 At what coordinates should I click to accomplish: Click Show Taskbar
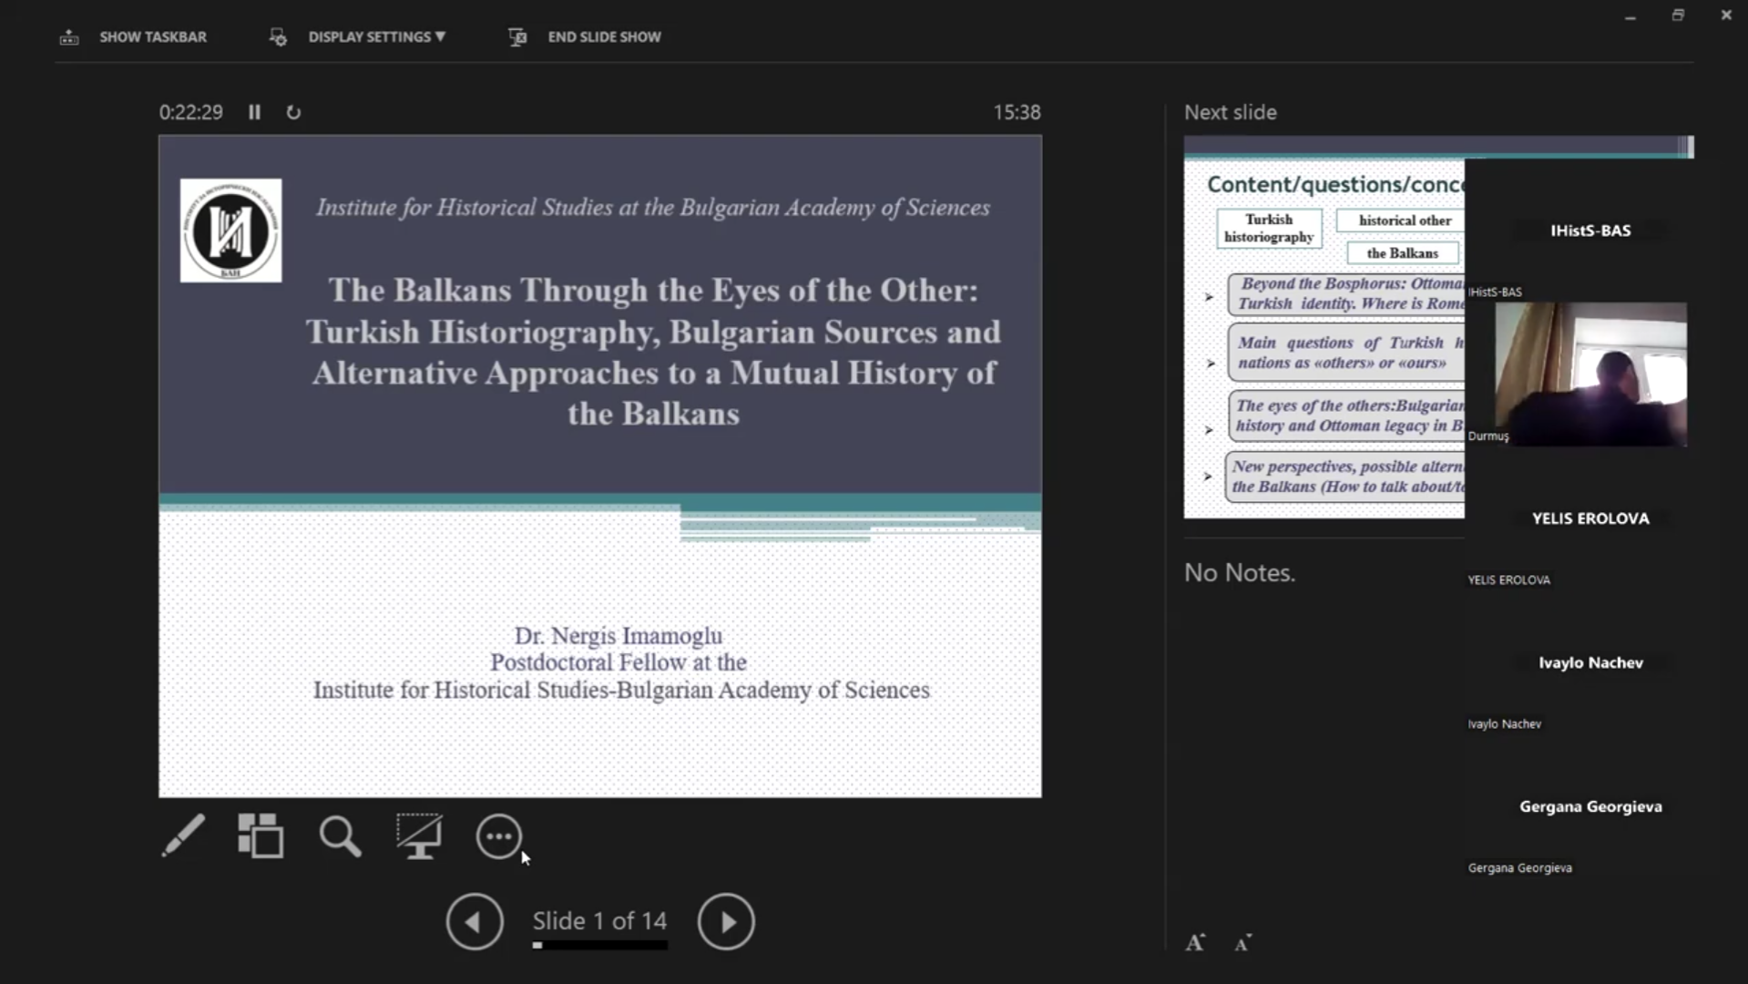[x=152, y=37]
